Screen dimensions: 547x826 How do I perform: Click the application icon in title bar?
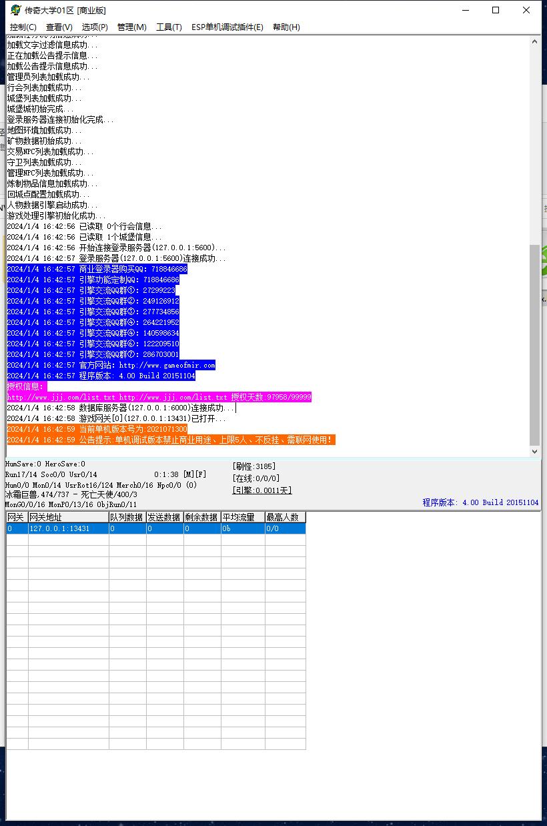(15, 10)
